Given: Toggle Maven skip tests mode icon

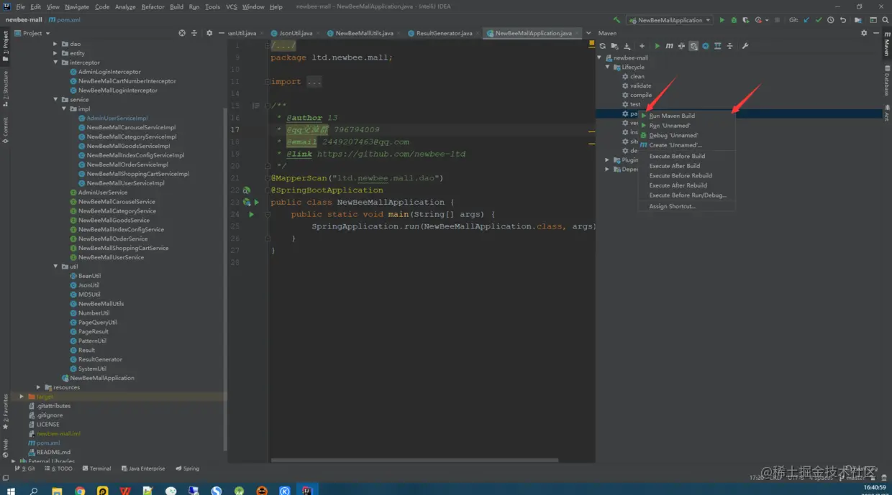Looking at the screenshot, I should pyautogui.click(x=706, y=46).
